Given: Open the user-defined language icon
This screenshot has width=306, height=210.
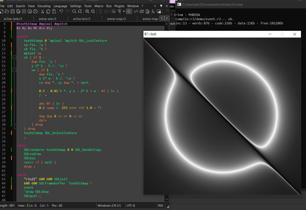Looking at the screenshot, I should pyautogui.click(x=136, y=11).
